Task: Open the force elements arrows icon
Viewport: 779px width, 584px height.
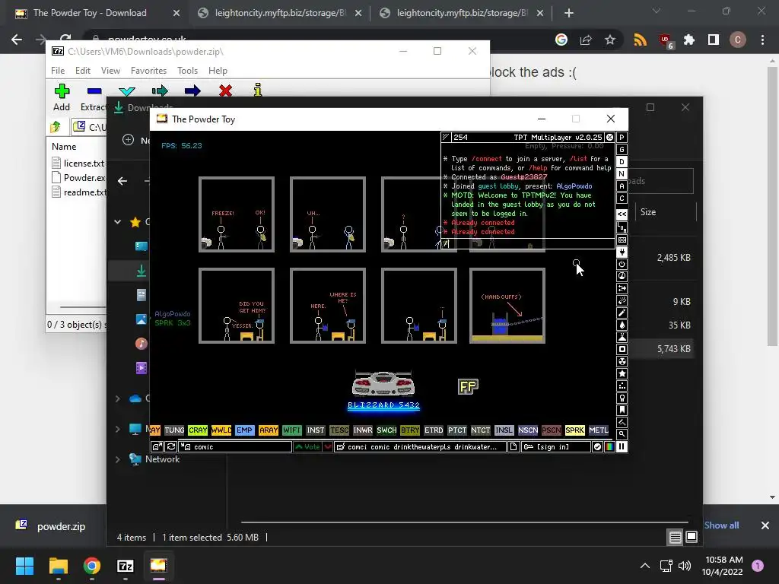Action: [x=622, y=288]
